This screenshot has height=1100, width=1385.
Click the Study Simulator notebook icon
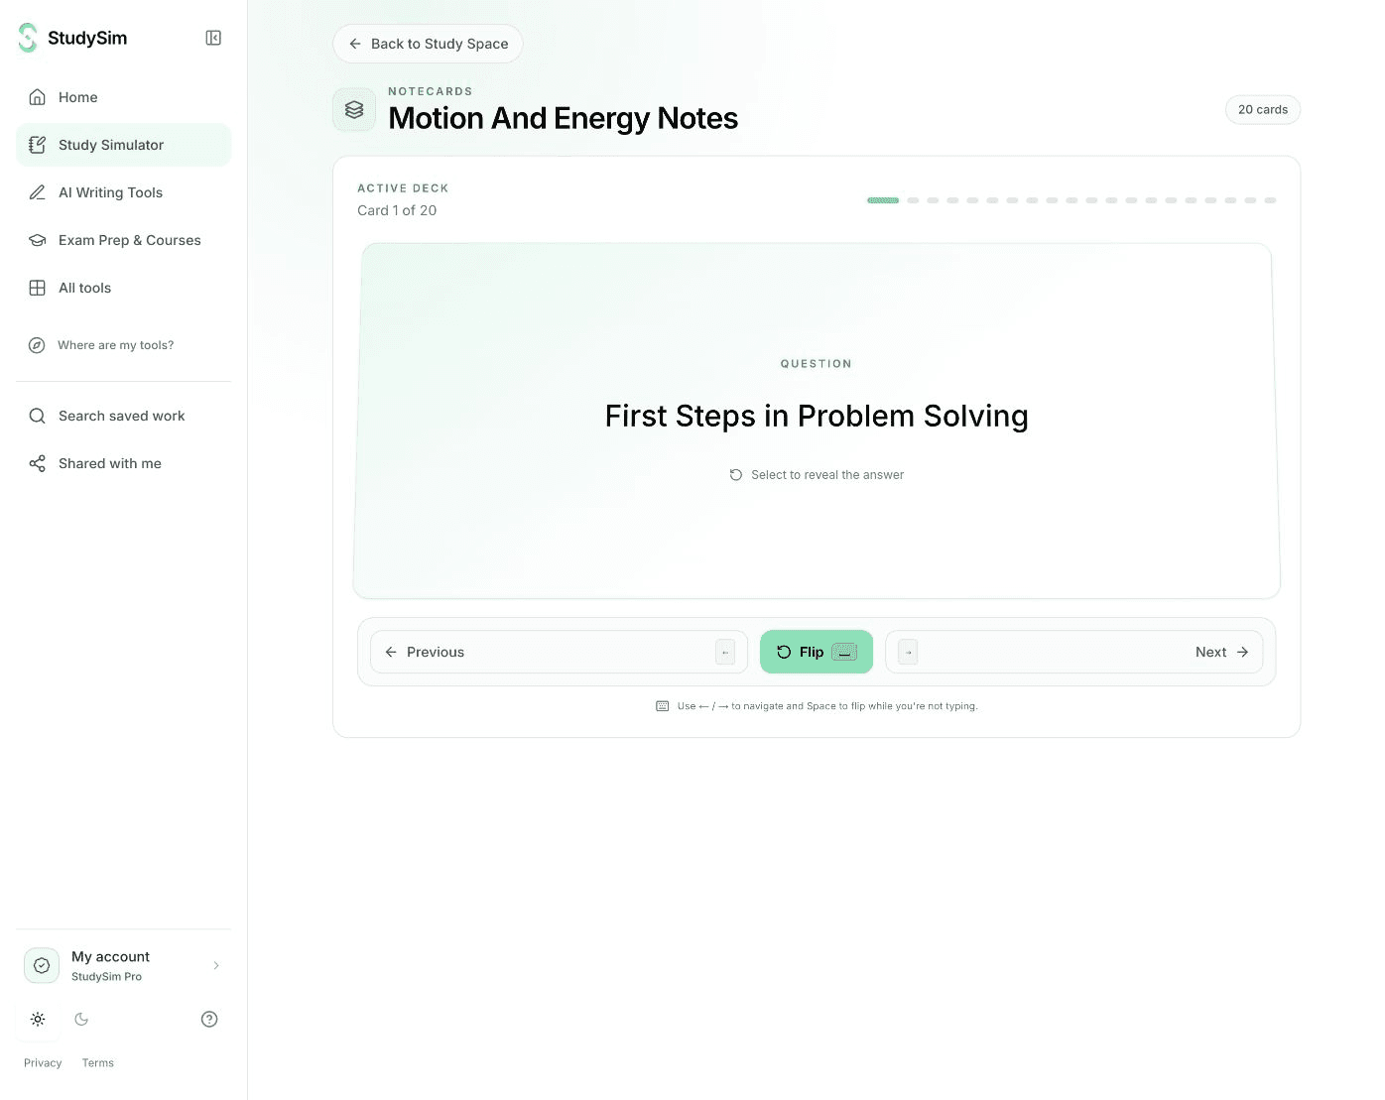pyautogui.click(x=37, y=145)
